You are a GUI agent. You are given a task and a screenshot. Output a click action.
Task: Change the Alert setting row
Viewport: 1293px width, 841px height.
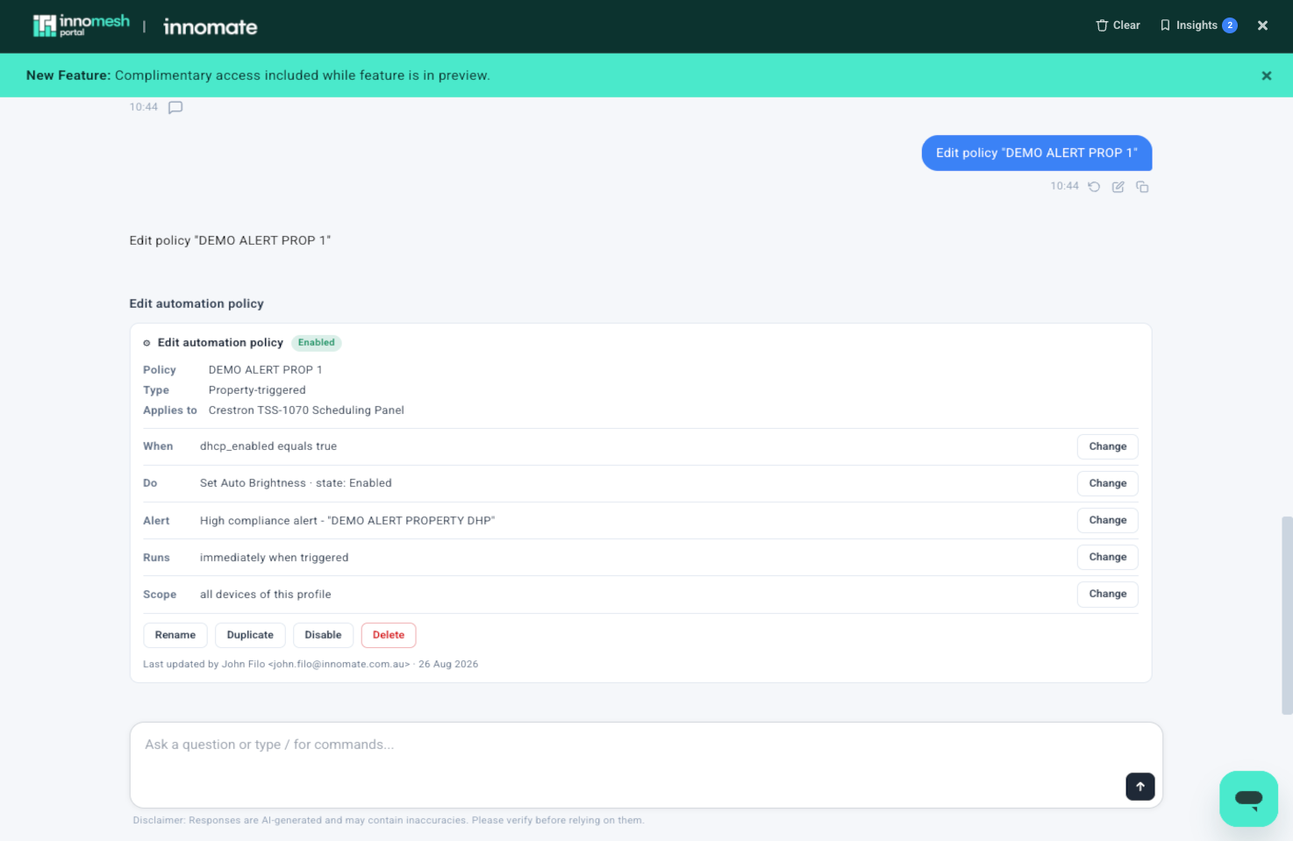pyautogui.click(x=1107, y=520)
